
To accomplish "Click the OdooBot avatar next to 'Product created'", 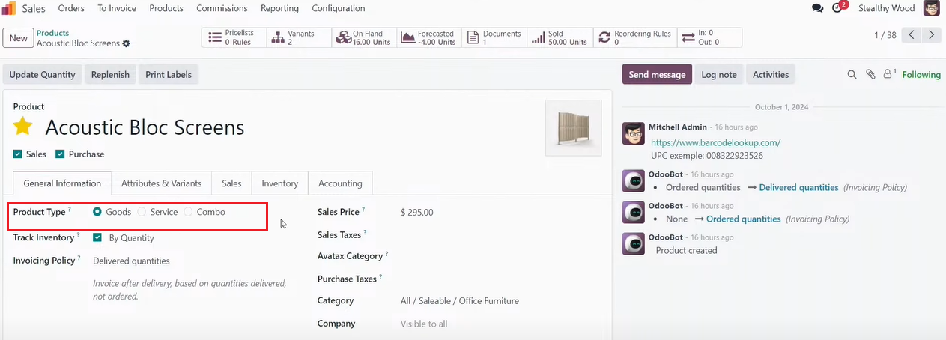I will tap(634, 243).
